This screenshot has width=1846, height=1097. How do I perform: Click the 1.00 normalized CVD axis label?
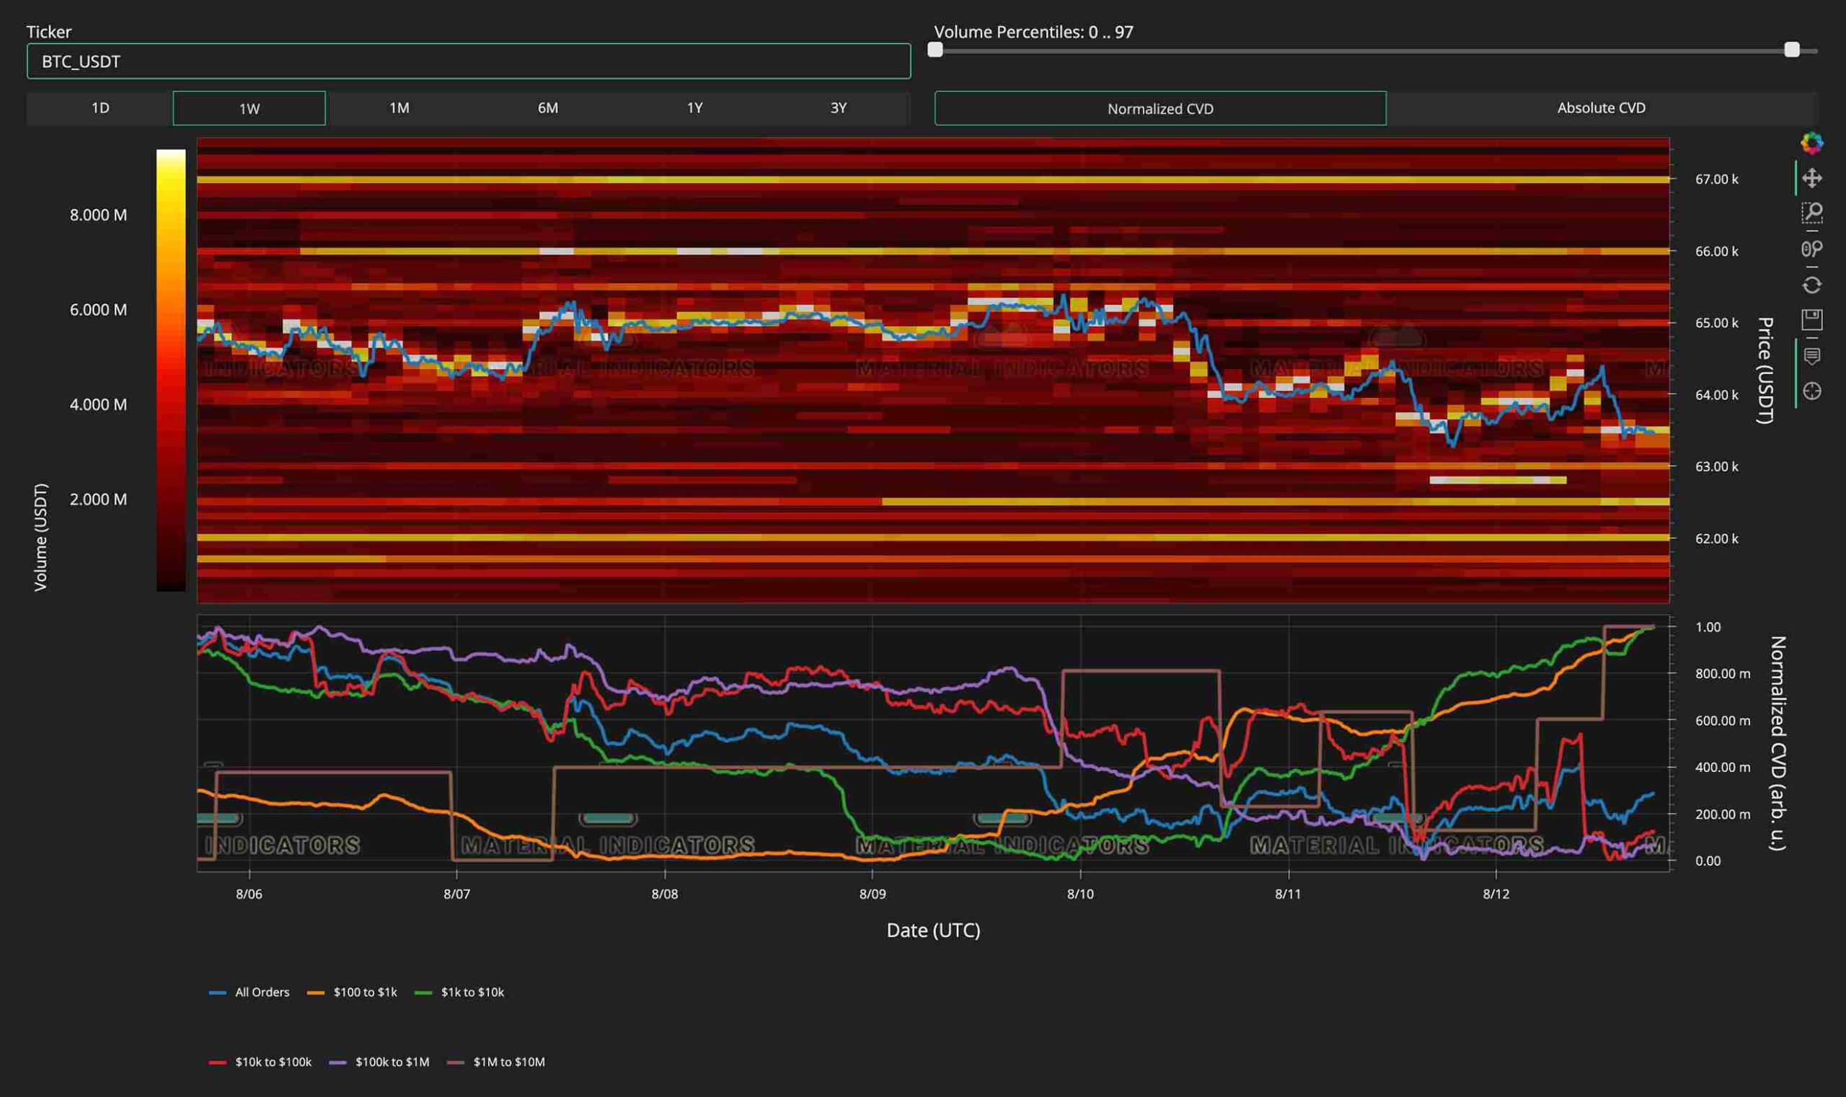tap(1708, 627)
